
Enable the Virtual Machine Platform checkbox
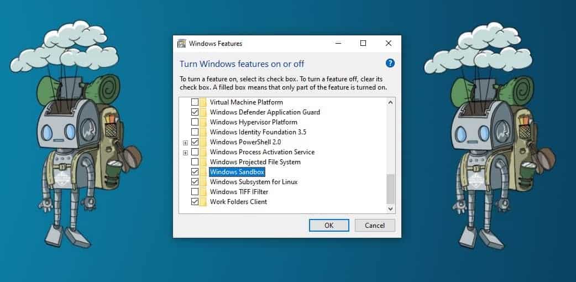coord(195,102)
